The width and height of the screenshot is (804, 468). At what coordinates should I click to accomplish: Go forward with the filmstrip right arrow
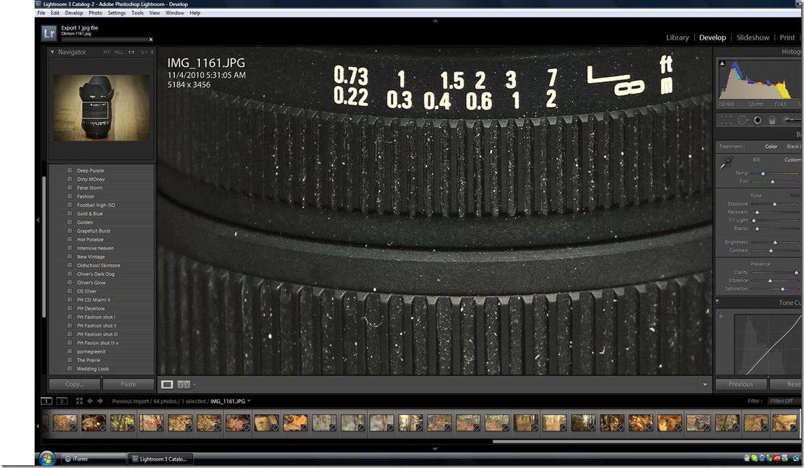coord(100,401)
